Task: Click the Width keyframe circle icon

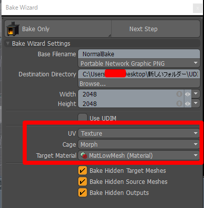Action: [179, 94]
